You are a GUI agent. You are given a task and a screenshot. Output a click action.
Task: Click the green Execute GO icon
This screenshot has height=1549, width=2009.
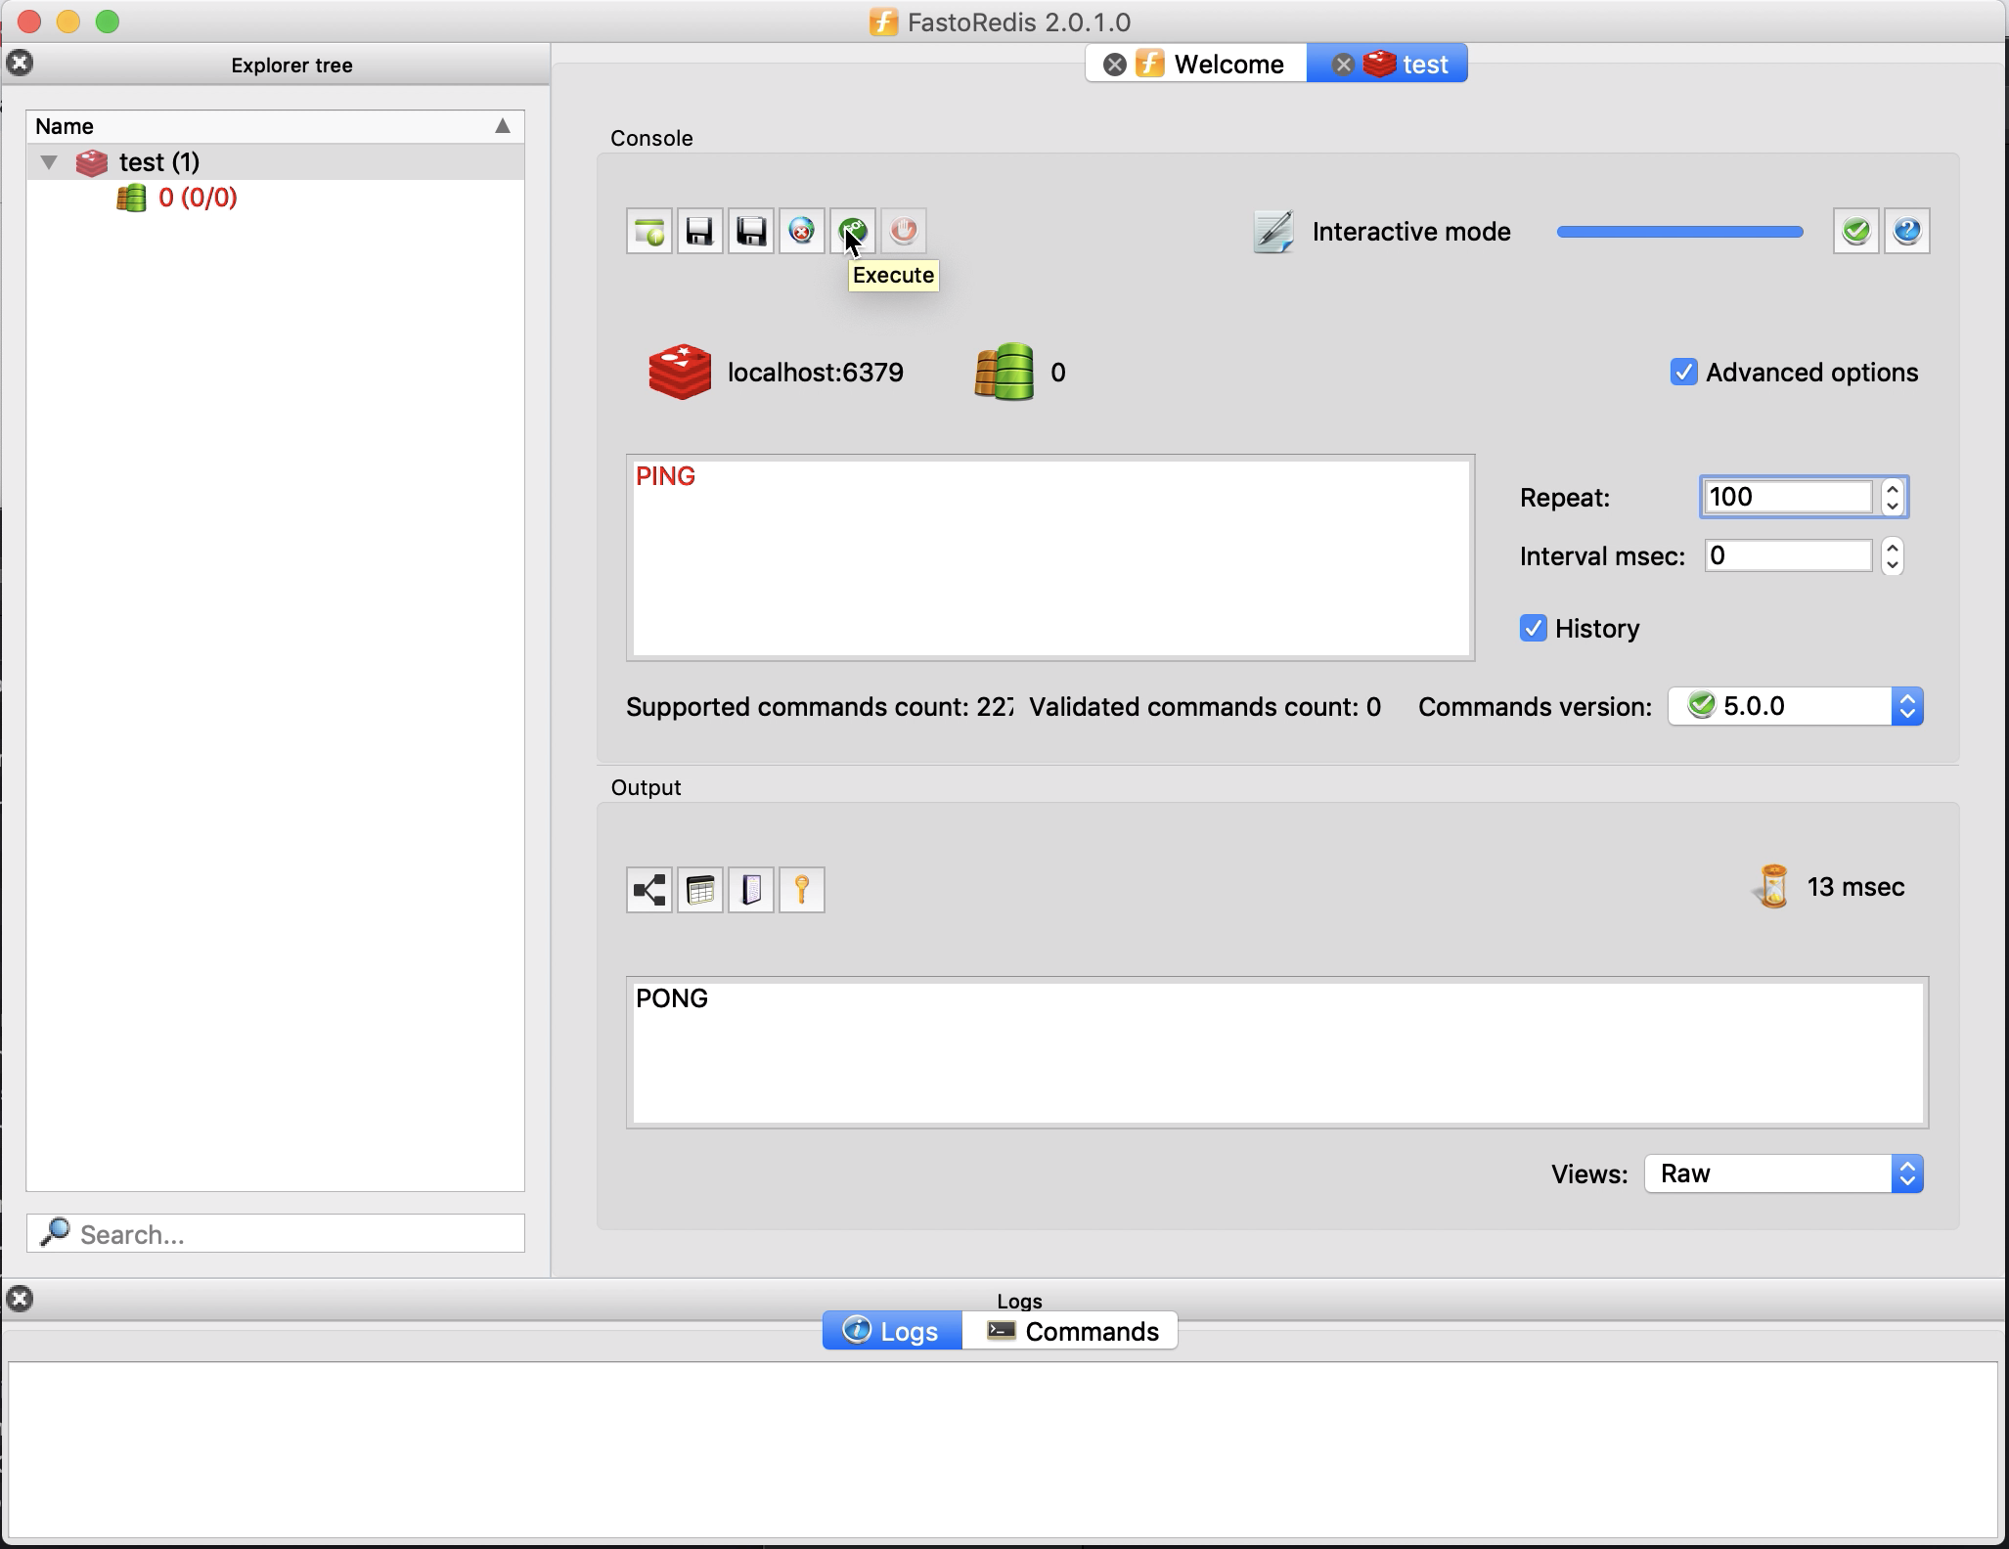pos(853,232)
